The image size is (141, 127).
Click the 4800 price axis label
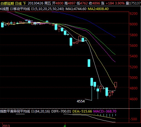point(134,88)
